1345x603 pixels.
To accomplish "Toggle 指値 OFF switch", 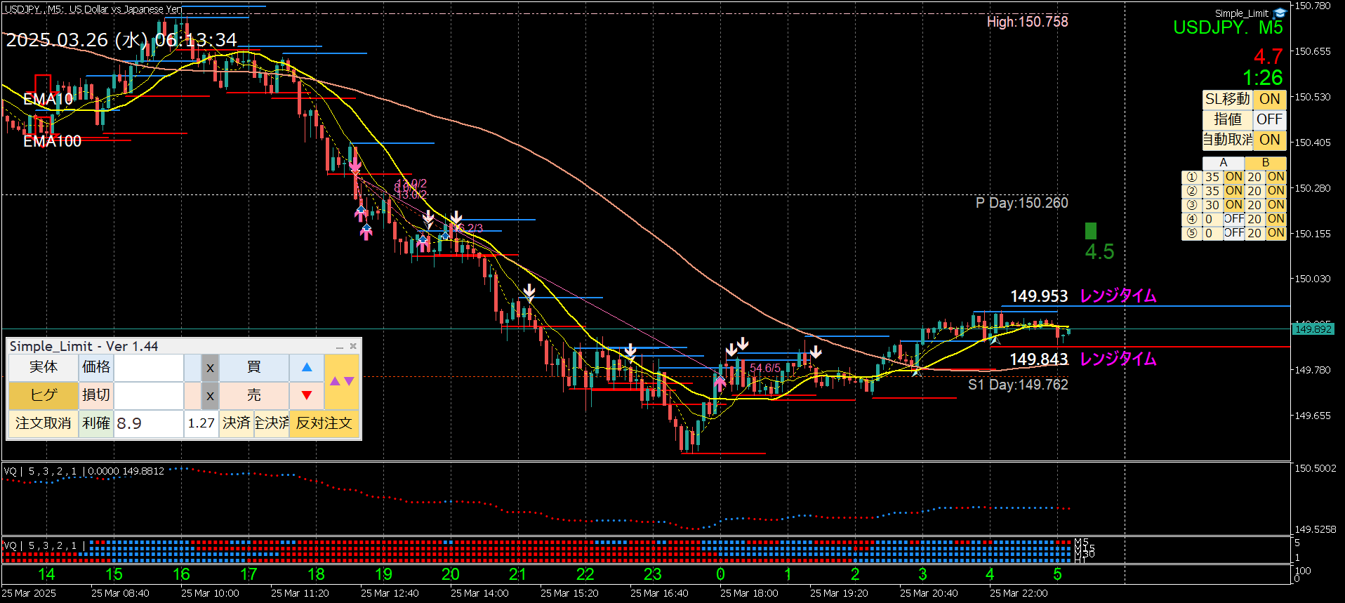I will 1269,119.
